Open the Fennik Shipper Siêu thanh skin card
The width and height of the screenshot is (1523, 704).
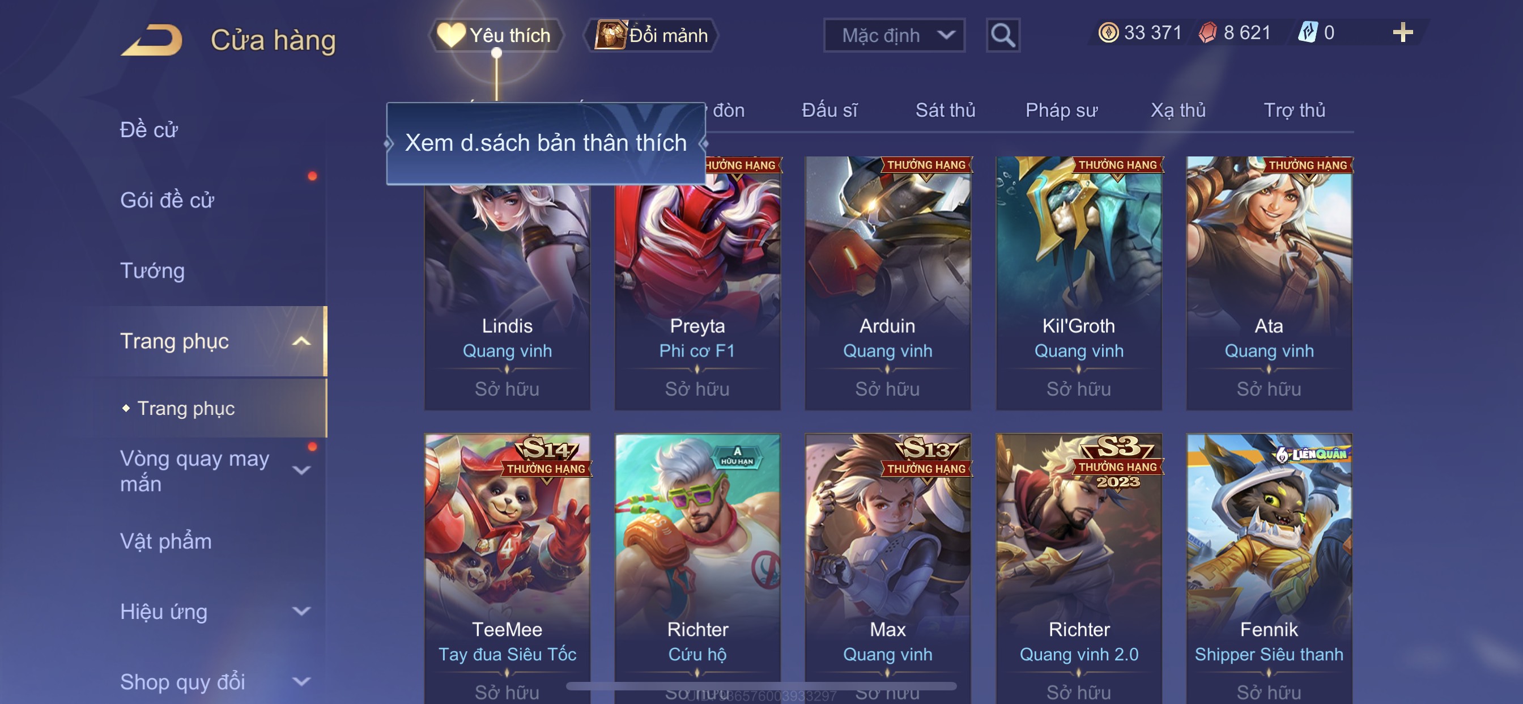click(1269, 569)
